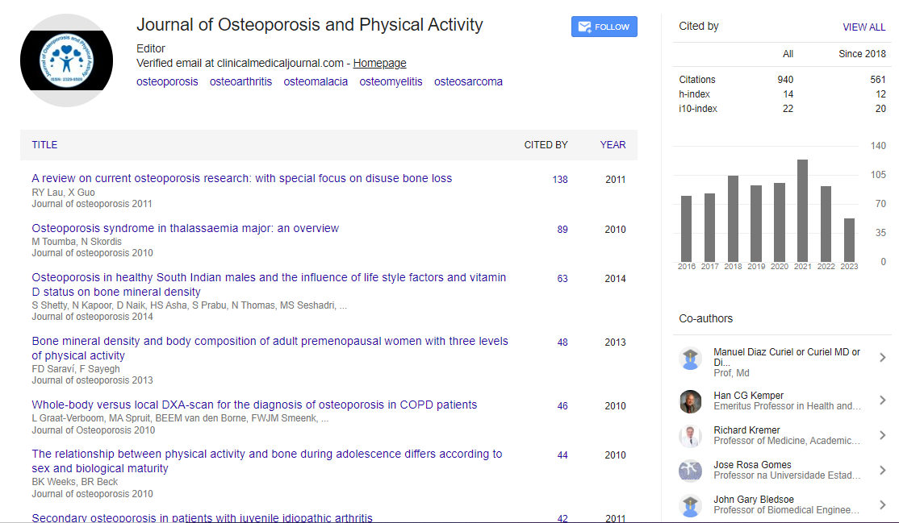Expand Manuel Diaz Curiel co-author chevron

pyautogui.click(x=882, y=358)
